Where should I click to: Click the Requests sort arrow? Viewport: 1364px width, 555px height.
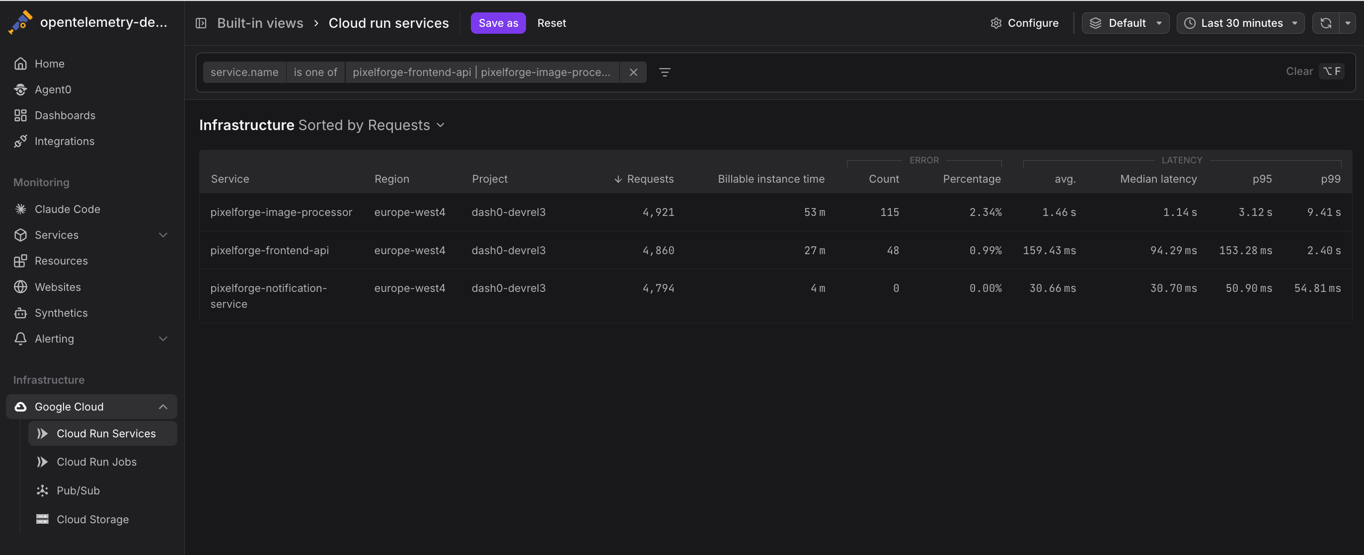(618, 179)
